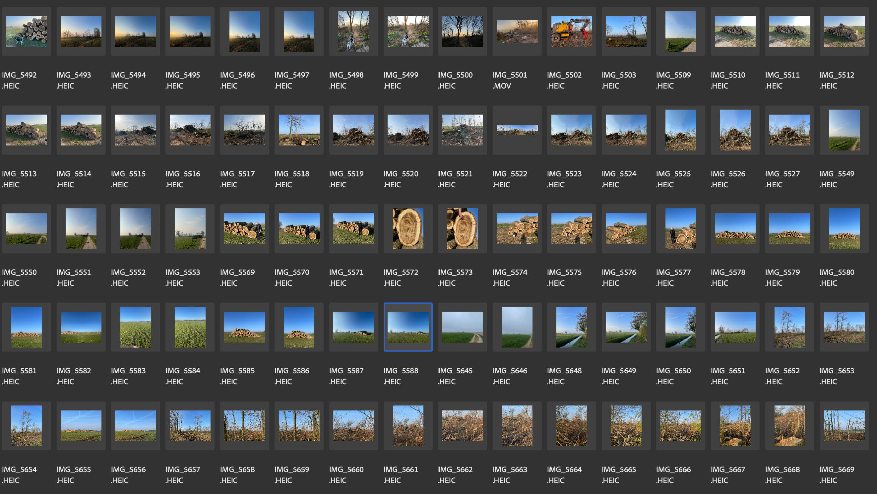This screenshot has height=494, width=877.
Task: Select the IMG_5549.HEIC green field thumbnail
Action: coord(844,130)
